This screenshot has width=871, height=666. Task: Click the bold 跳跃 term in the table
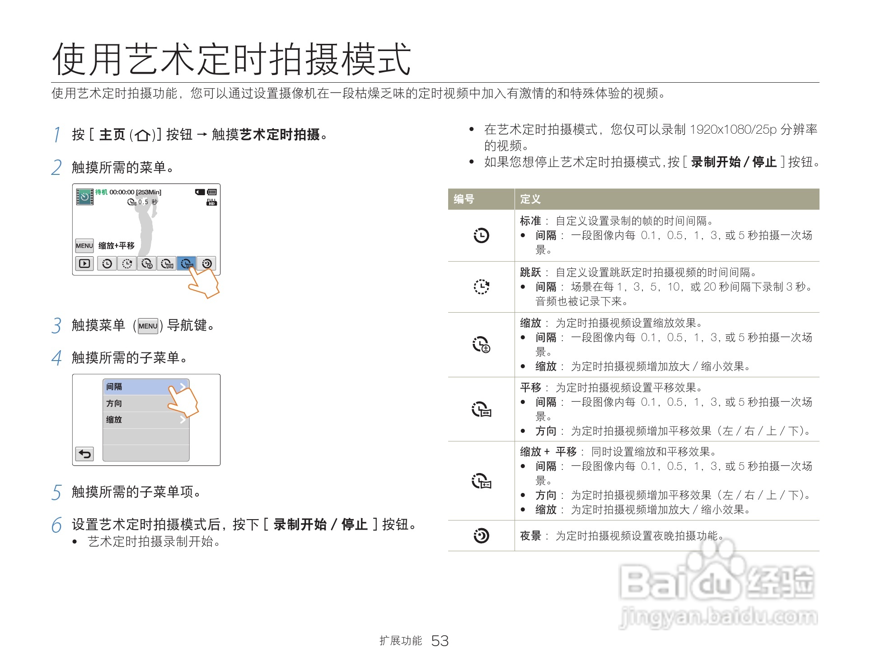530,272
